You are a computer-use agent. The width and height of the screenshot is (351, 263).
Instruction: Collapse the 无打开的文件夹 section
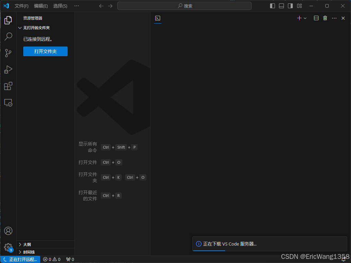[x=45, y=28]
